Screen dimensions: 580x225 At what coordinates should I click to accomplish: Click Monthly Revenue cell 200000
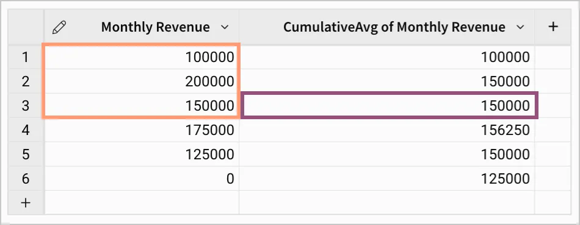pos(142,81)
